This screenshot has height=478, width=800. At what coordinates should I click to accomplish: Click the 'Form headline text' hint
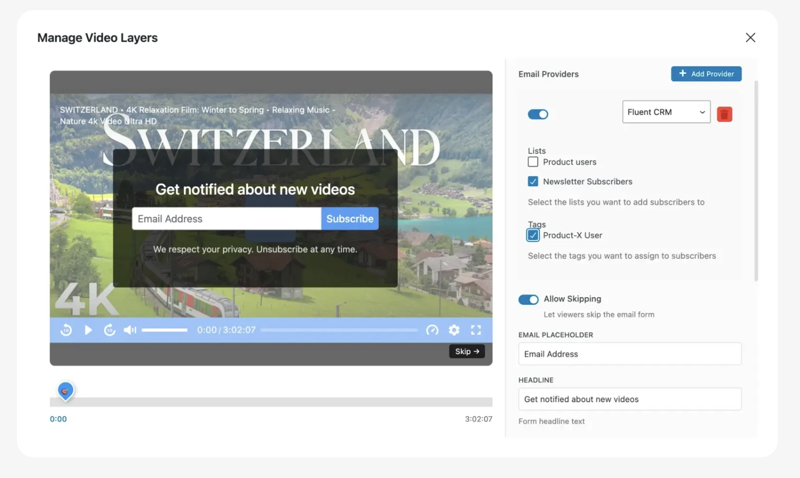(552, 421)
